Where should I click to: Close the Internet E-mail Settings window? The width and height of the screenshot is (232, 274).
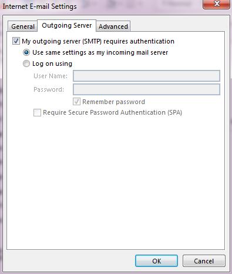[x=216, y=4]
